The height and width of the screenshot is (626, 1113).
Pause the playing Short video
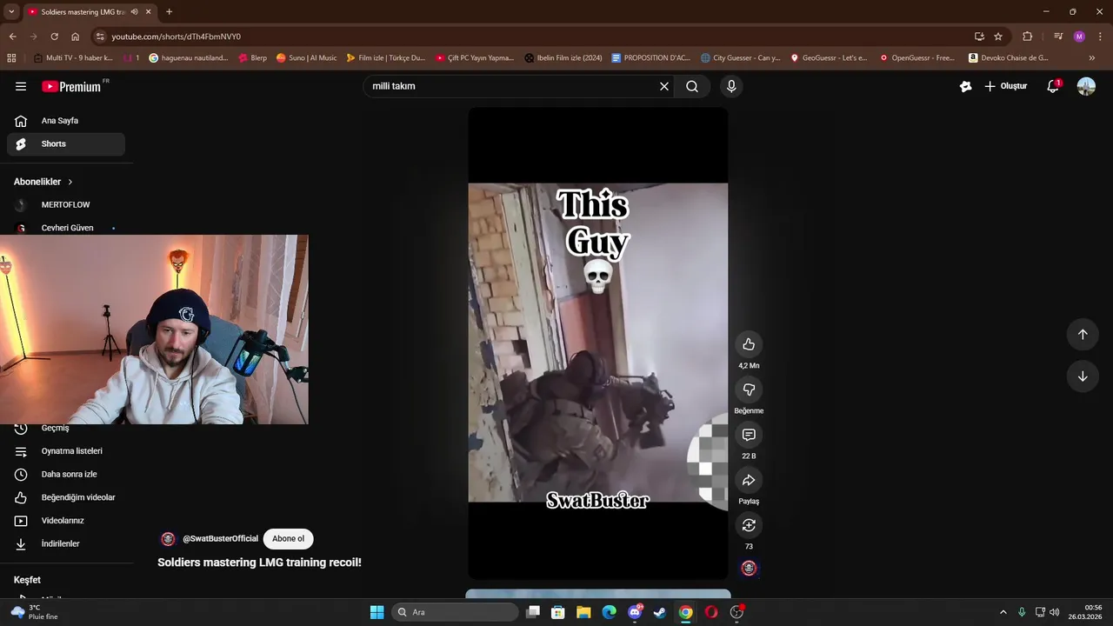pos(598,343)
